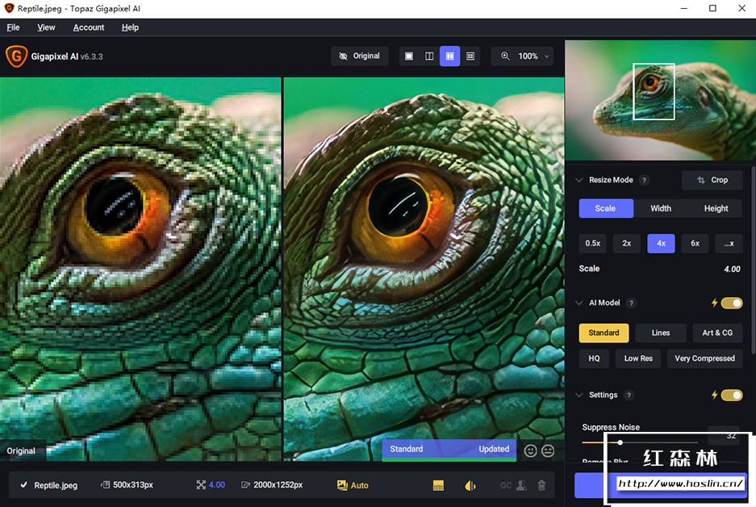
Task: Switch to single image view
Action: pos(409,57)
